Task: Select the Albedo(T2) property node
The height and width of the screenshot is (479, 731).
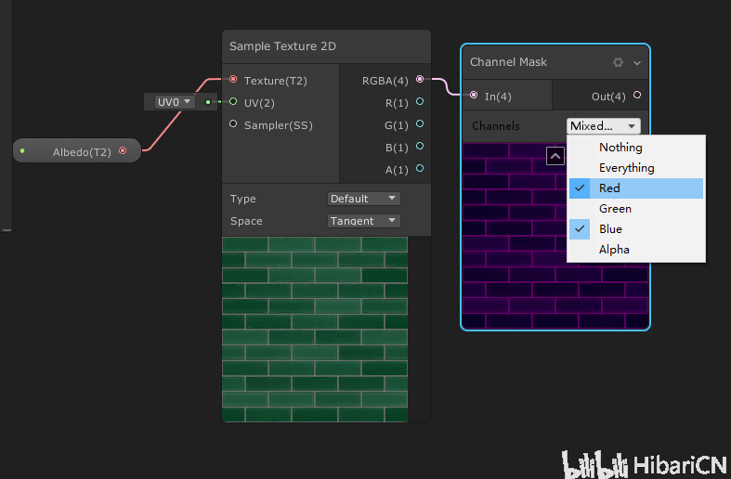Action: [x=77, y=151]
